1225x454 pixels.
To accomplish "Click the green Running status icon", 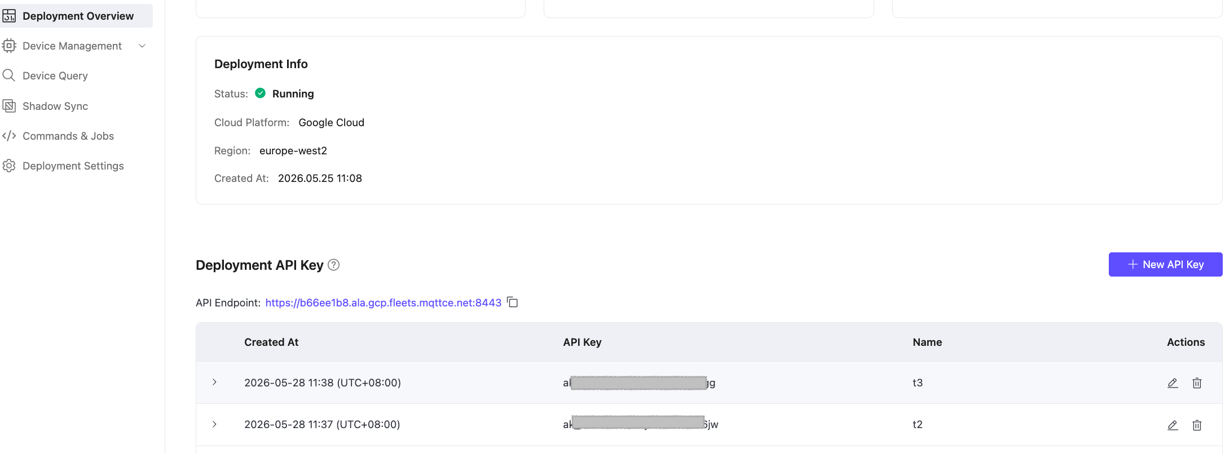I will point(260,93).
